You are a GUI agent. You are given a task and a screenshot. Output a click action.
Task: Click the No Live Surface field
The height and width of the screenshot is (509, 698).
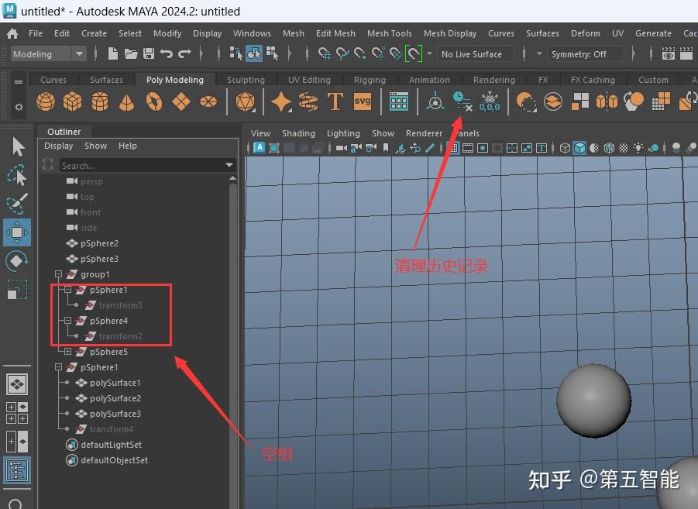[x=475, y=54]
